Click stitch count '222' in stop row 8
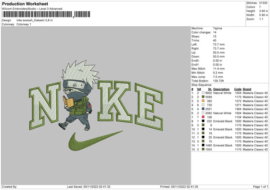Image resolution: width=270 pixels, height=190 pixels. coord(209,121)
